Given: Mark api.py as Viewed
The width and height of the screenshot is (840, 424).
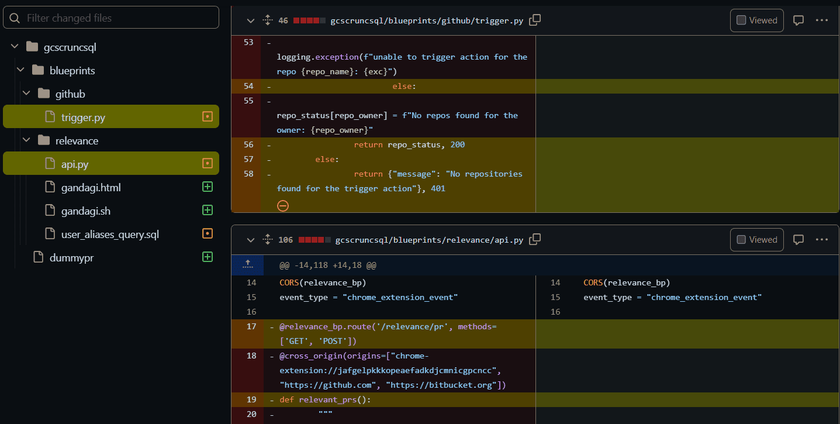Looking at the screenshot, I should coord(756,239).
